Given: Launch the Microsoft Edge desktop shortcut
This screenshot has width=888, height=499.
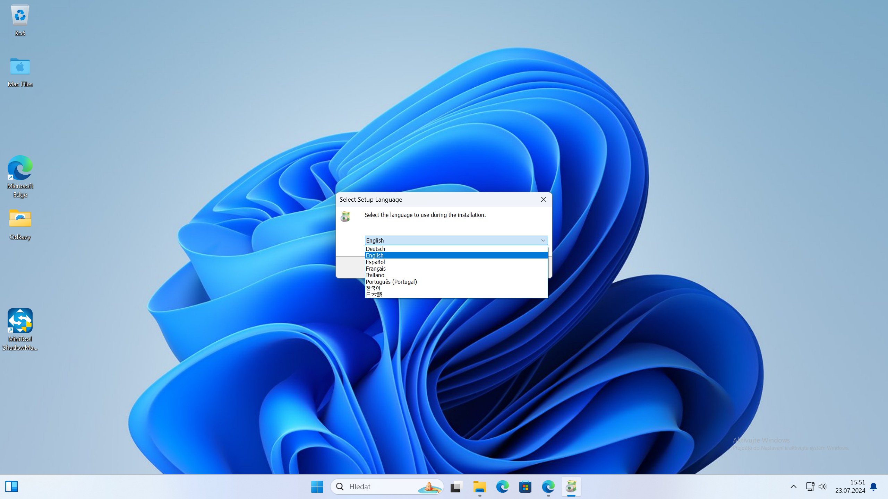Looking at the screenshot, I should pos(20,168).
